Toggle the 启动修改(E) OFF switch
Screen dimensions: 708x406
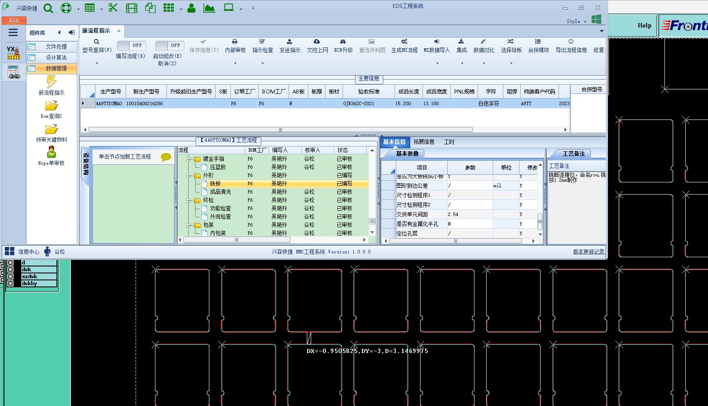(x=170, y=45)
